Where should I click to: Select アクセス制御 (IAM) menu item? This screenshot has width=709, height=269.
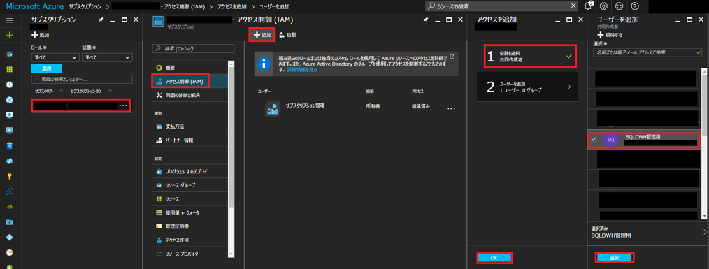click(x=189, y=81)
